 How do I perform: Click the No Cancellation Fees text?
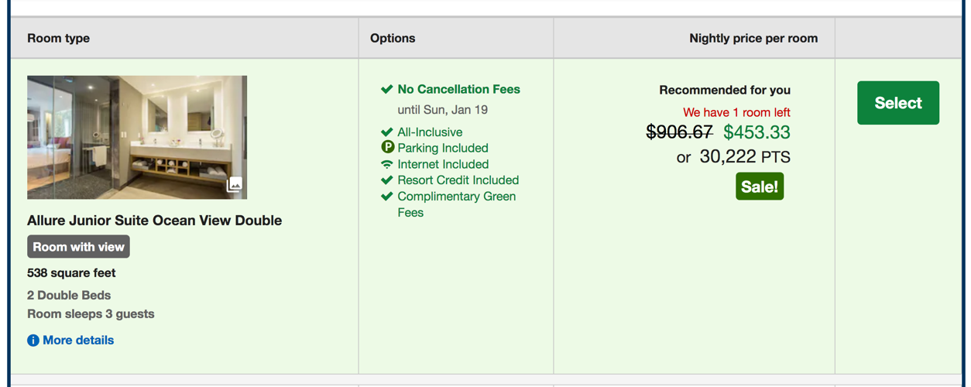pyautogui.click(x=458, y=90)
